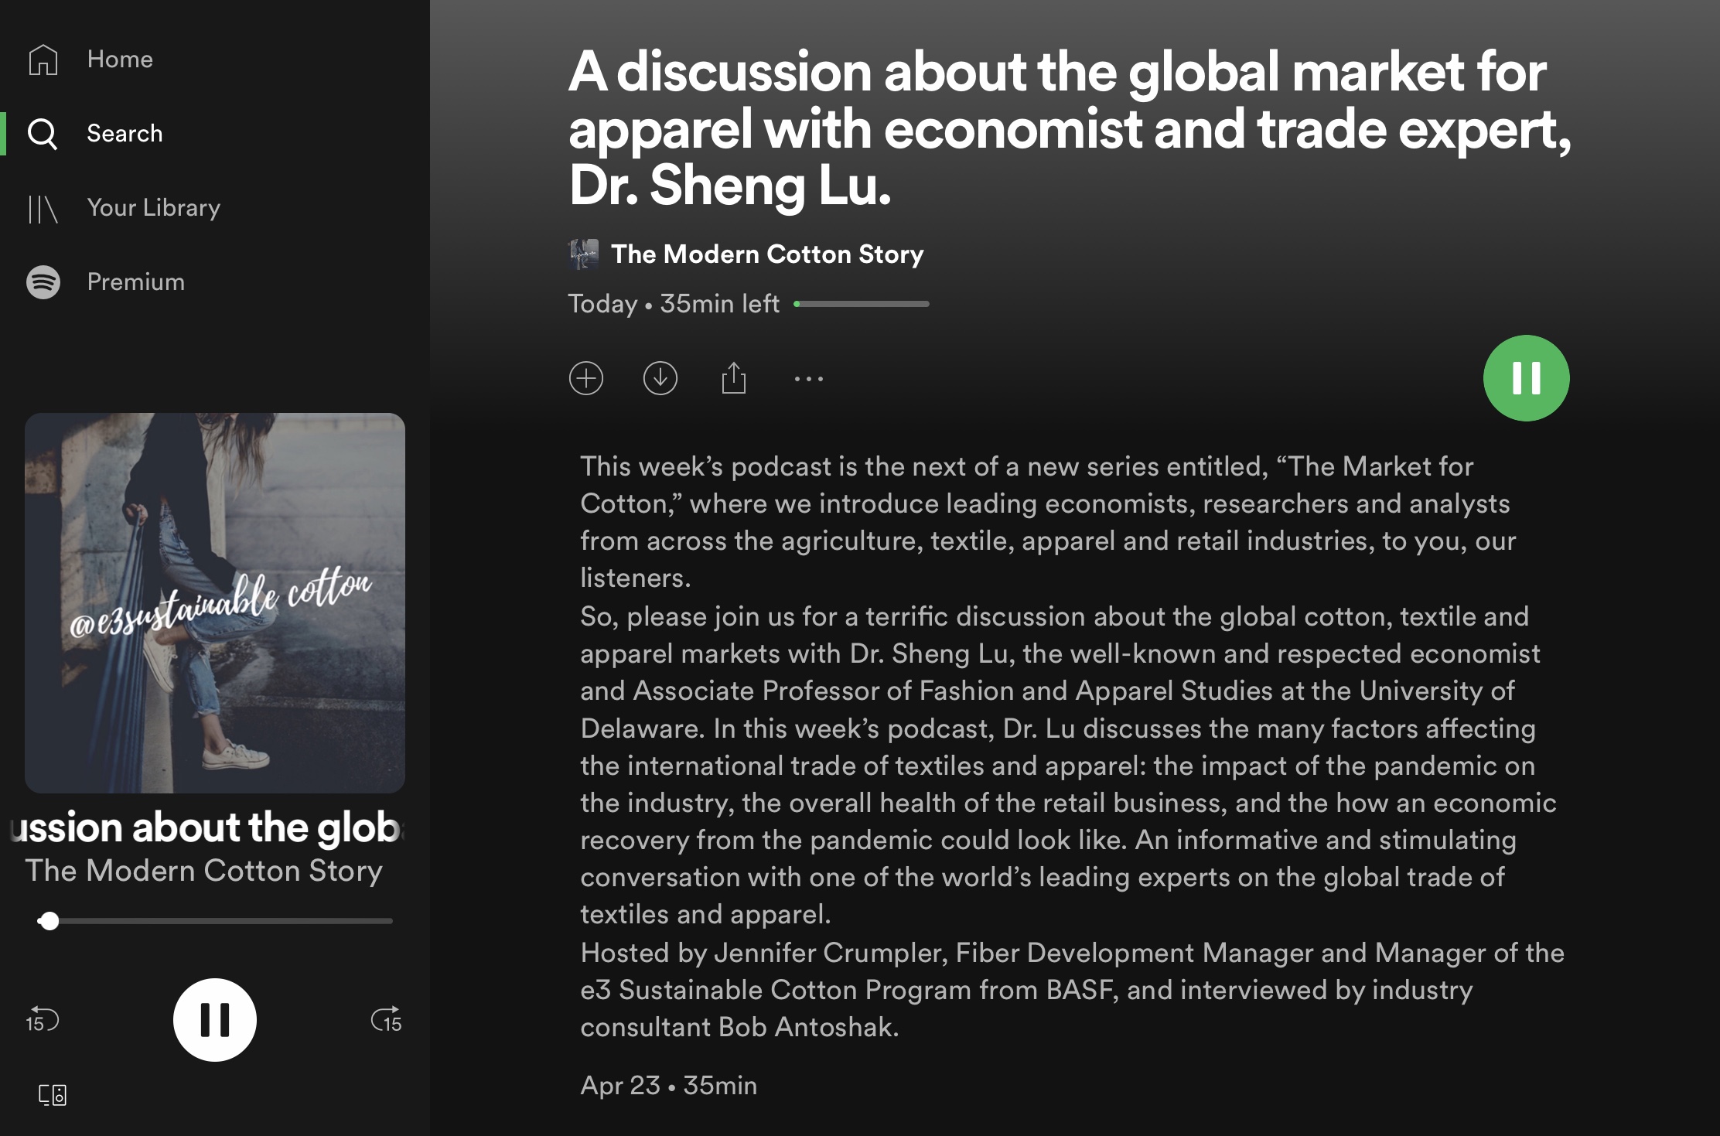Select Your Library menu label

coord(153,208)
